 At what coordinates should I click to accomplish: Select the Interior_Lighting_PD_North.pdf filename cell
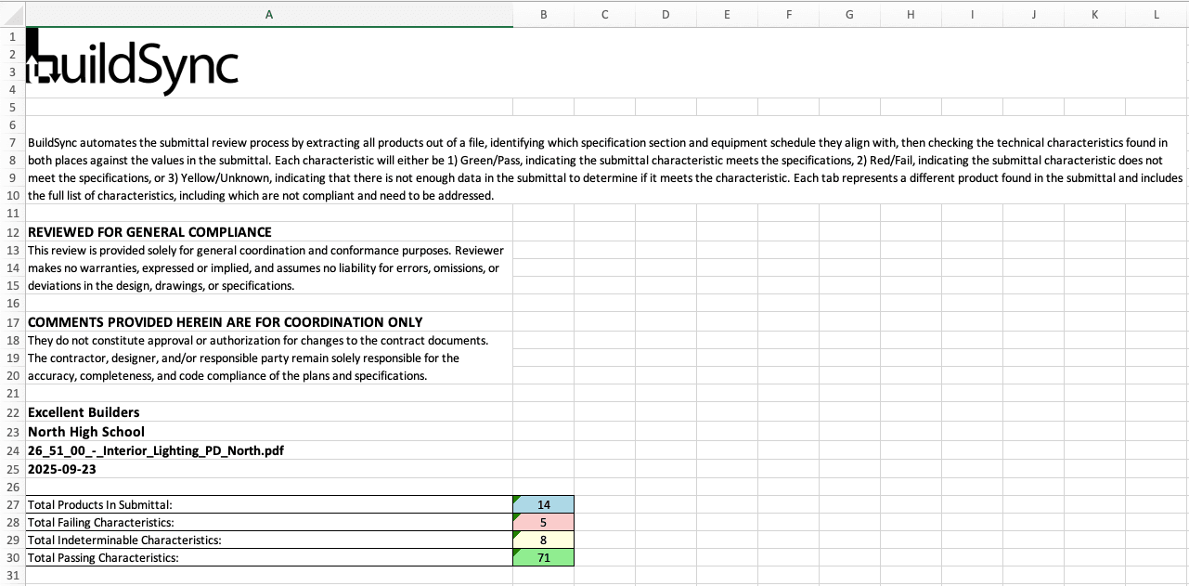(269, 450)
